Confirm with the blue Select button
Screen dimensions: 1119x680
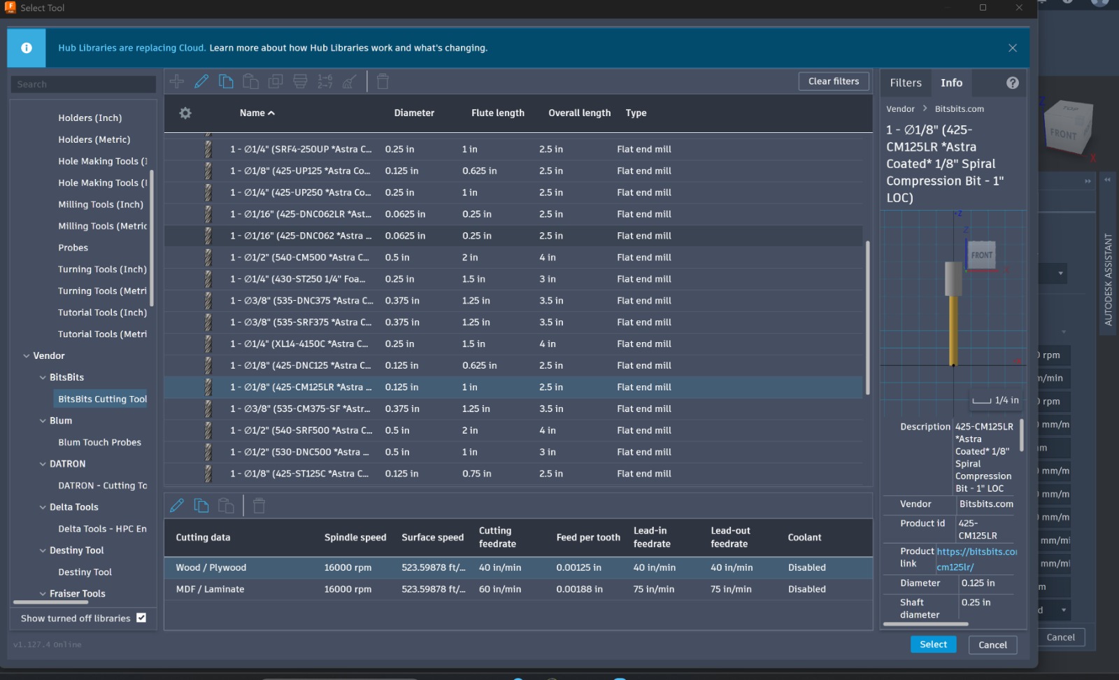pyautogui.click(x=933, y=644)
